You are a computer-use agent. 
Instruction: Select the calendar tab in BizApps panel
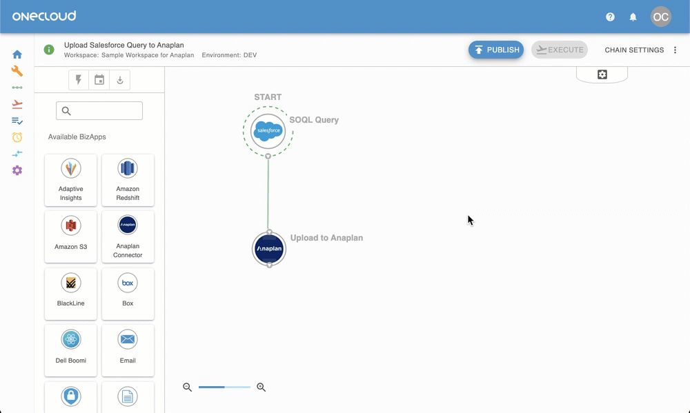coord(99,79)
